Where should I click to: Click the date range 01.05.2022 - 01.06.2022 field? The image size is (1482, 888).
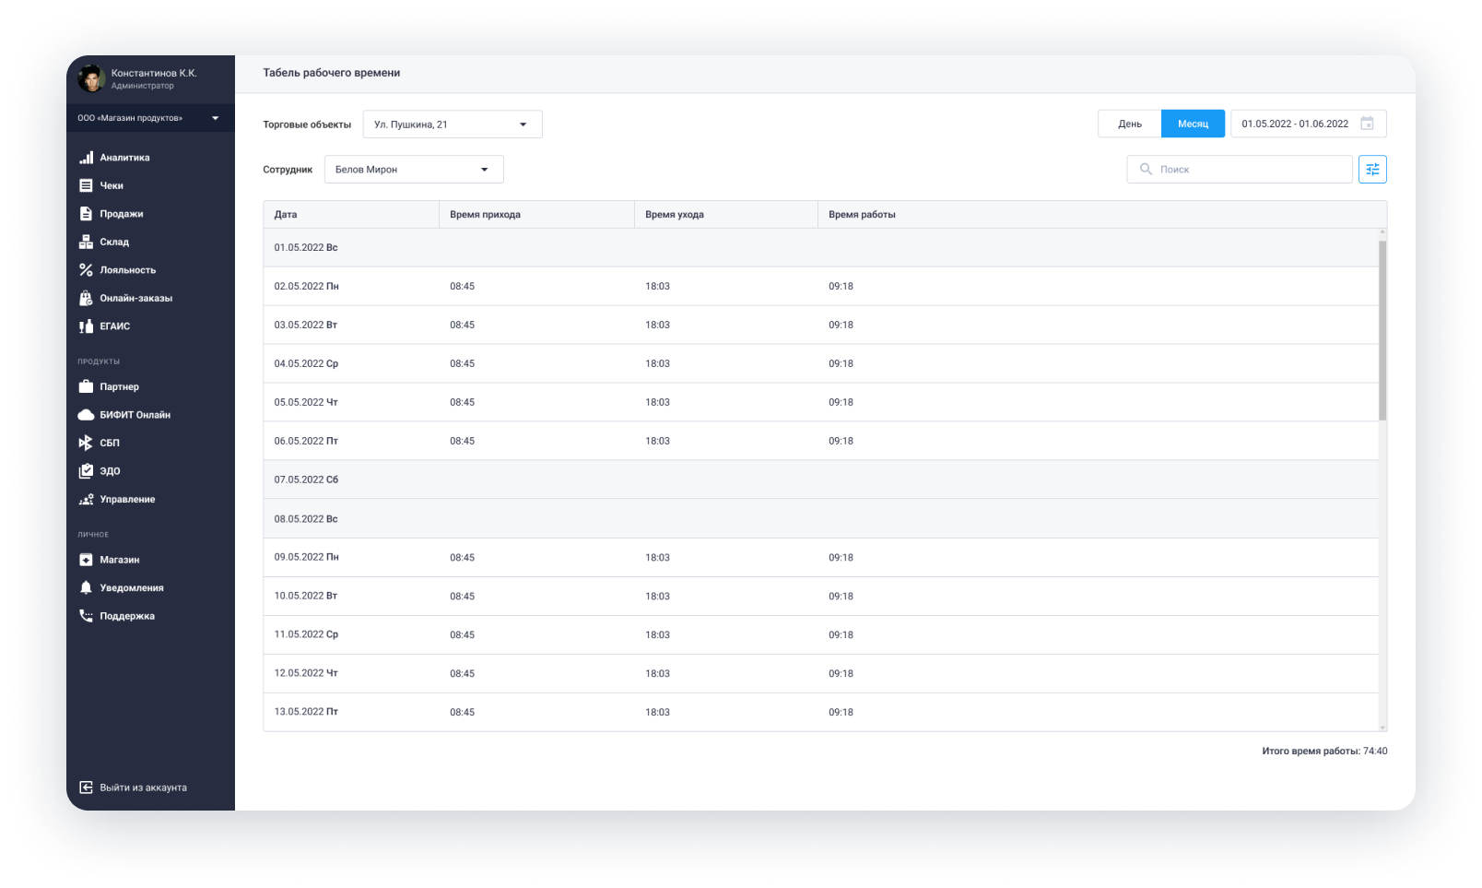pos(1308,124)
